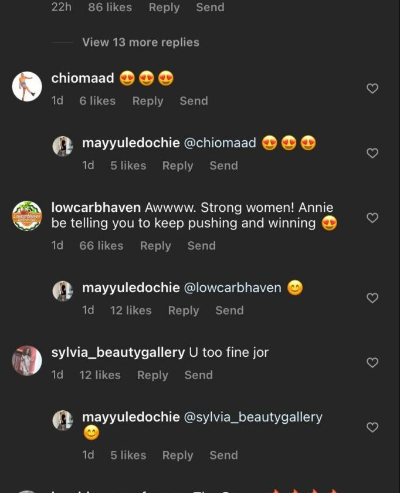Reply to lowcarbhaven's comment
400x493 pixels.
coord(155,246)
